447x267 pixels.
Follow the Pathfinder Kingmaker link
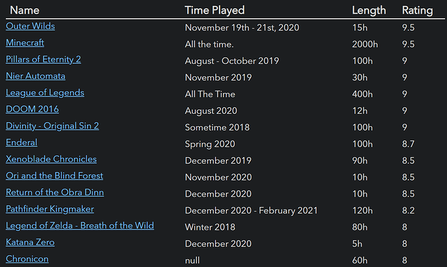[x=50, y=209]
